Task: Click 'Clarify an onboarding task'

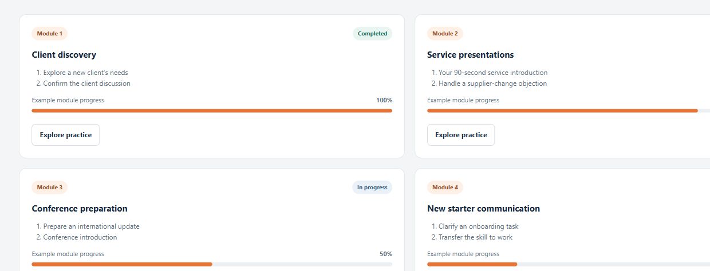Action: click(479, 226)
